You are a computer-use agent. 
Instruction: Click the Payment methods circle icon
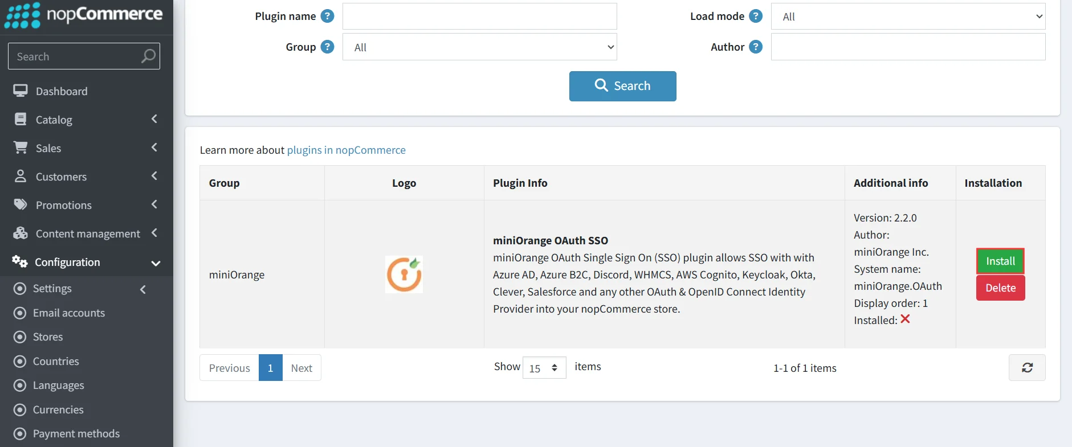pos(20,433)
